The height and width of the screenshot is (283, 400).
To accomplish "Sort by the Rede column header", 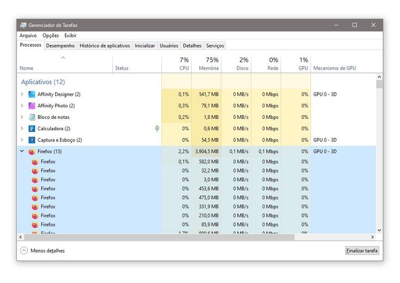I will [x=266, y=64].
